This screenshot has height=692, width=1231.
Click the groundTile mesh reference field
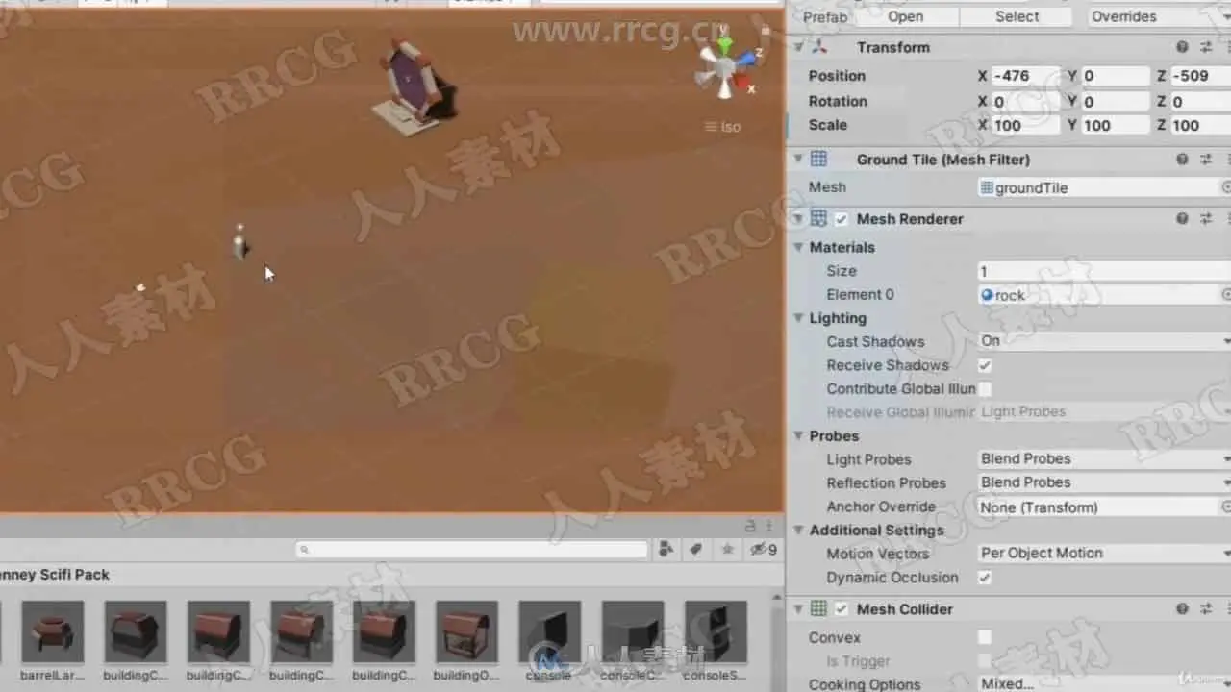point(1098,187)
